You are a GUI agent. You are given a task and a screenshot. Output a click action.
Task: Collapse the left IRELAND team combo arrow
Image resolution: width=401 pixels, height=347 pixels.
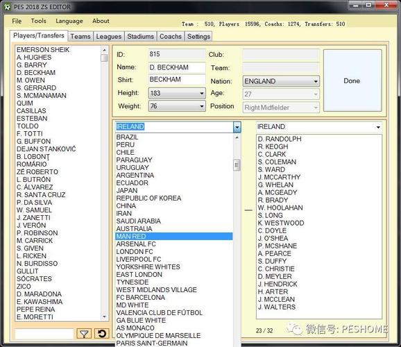pos(237,127)
